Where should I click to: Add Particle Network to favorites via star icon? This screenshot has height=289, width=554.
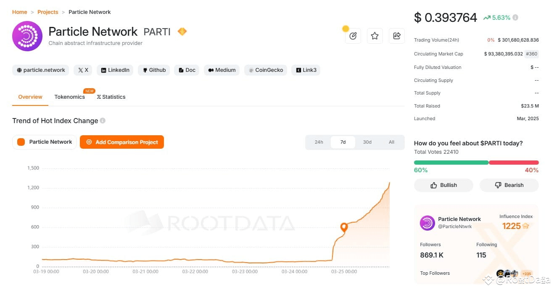(x=375, y=36)
